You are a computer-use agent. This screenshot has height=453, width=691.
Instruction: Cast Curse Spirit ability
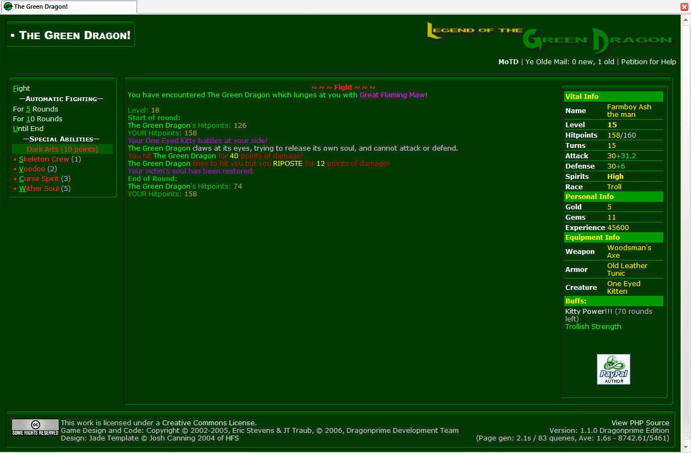[x=39, y=179]
